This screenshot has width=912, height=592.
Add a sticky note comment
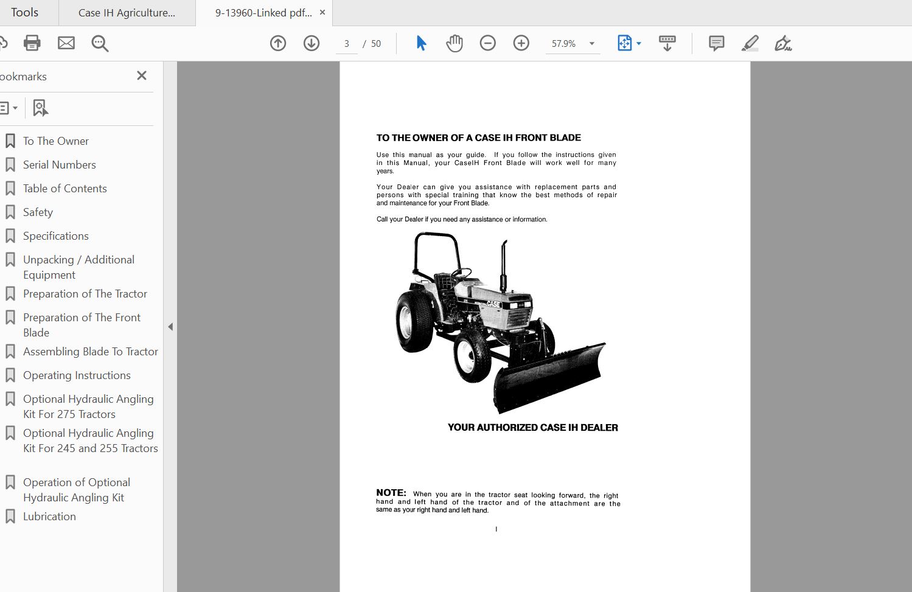click(717, 43)
